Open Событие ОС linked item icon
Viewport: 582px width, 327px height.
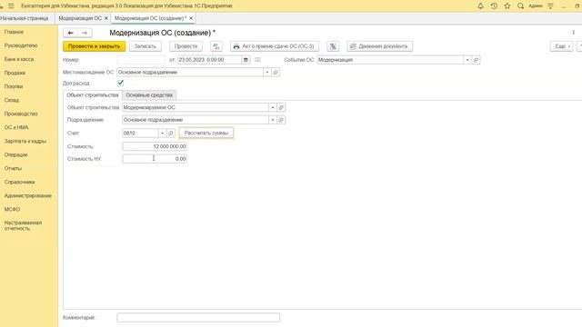(476, 60)
